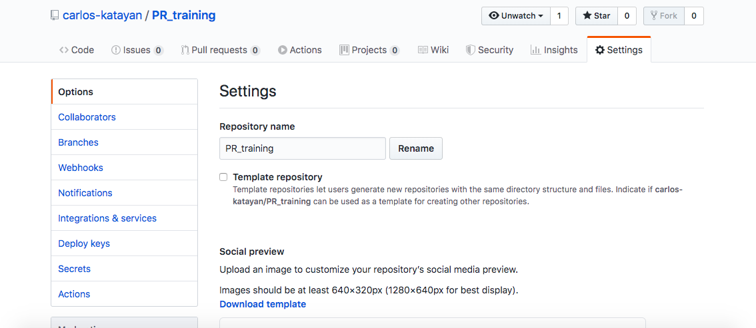Open the Insights tab
The image size is (756, 328).
pos(554,50)
